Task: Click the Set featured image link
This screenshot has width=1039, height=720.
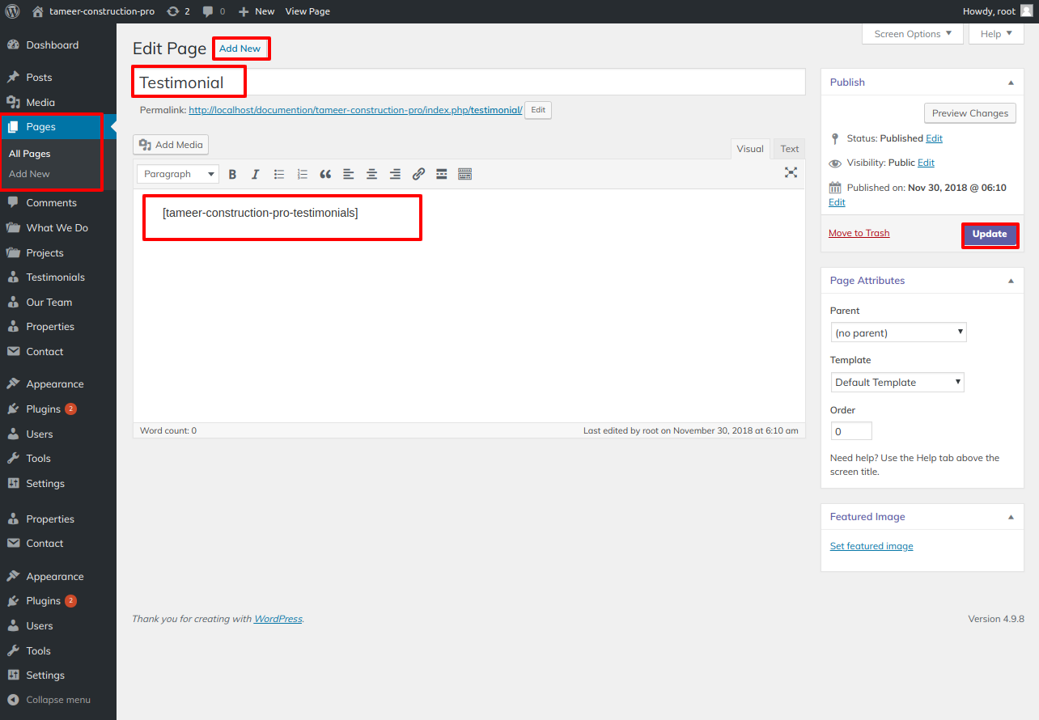Action: click(871, 546)
